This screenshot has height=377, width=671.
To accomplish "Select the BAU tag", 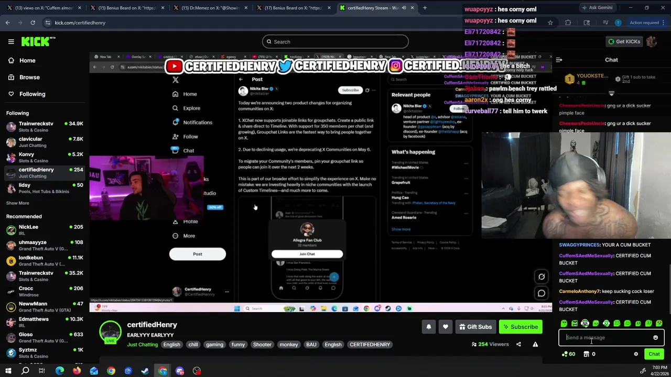I will pyautogui.click(x=311, y=345).
